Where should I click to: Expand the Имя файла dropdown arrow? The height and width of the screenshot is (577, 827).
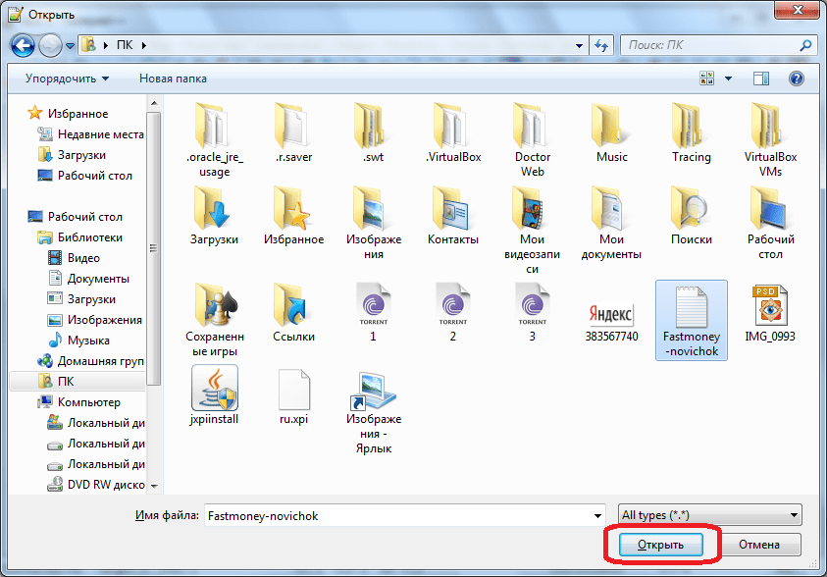[x=597, y=515]
